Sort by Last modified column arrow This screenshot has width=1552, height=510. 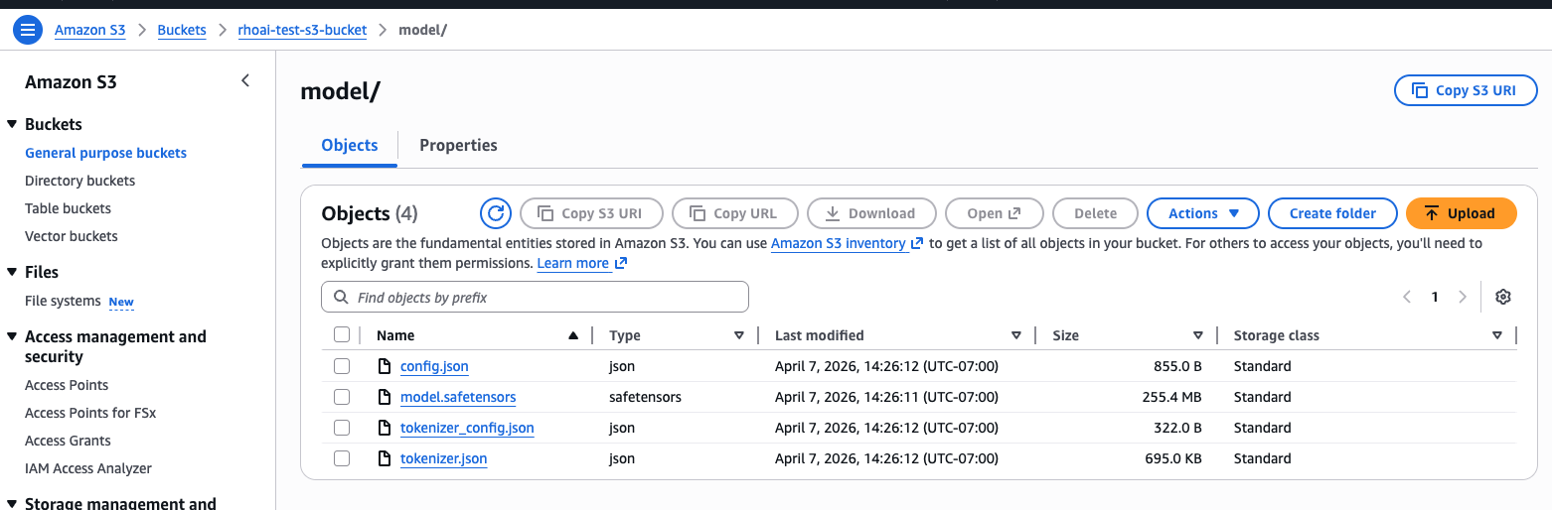[1015, 335]
